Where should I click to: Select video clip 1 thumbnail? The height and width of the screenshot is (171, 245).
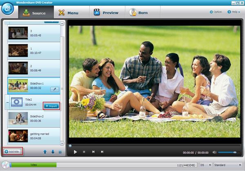18,50
